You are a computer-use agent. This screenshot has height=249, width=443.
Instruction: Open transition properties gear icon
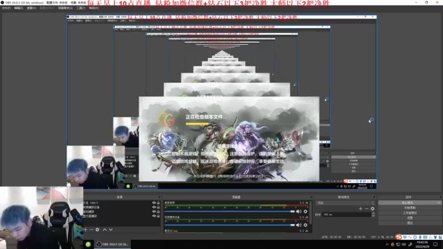373,209
